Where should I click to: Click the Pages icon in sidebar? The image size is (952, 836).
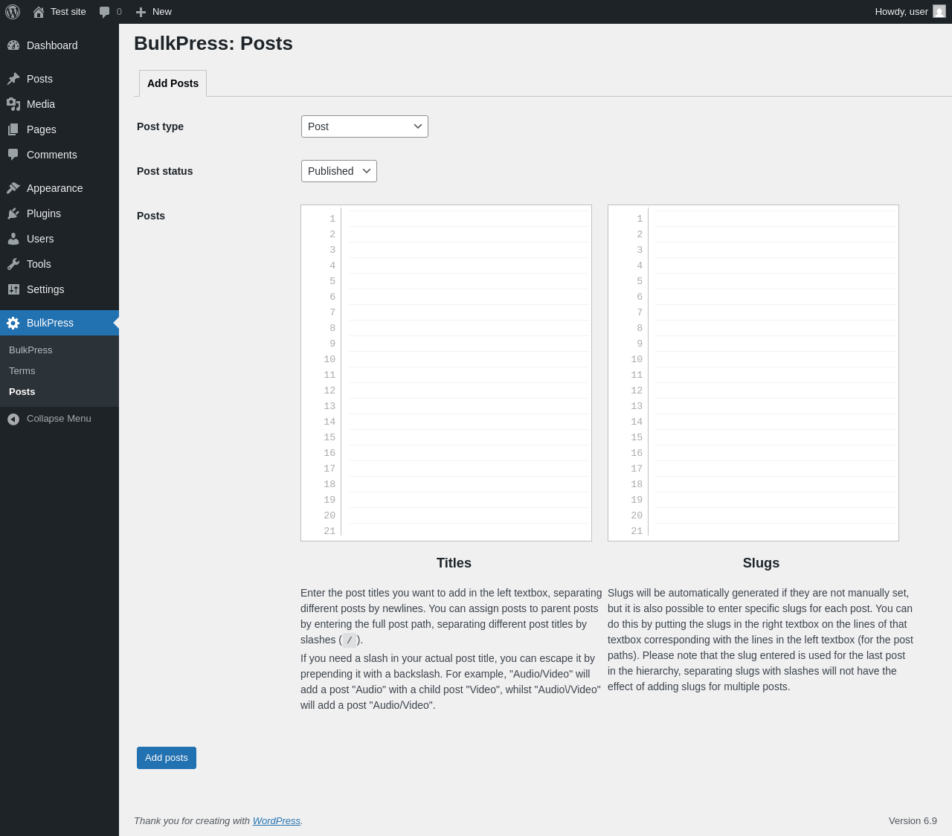coord(13,129)
